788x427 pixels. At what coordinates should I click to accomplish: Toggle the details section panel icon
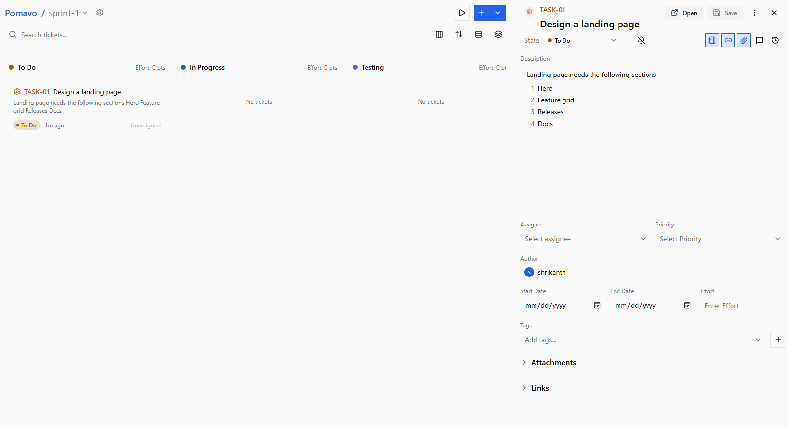pyautogui.click(x=712, y=40)
